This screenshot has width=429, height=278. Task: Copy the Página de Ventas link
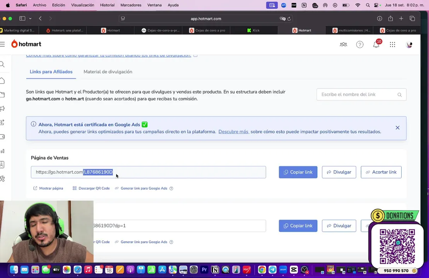tap(298, 172)
